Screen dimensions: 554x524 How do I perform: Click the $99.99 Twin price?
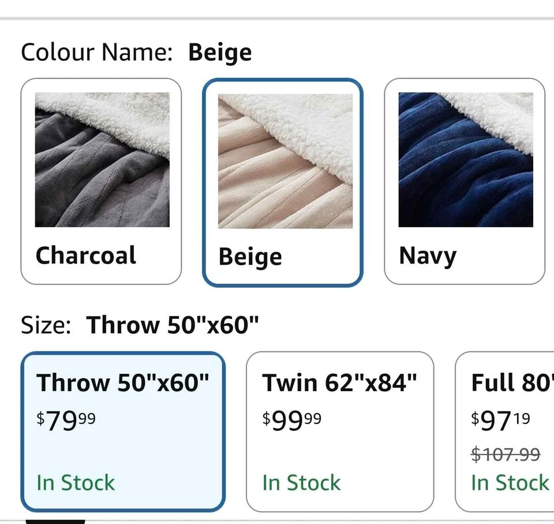[x=292, y=420]
